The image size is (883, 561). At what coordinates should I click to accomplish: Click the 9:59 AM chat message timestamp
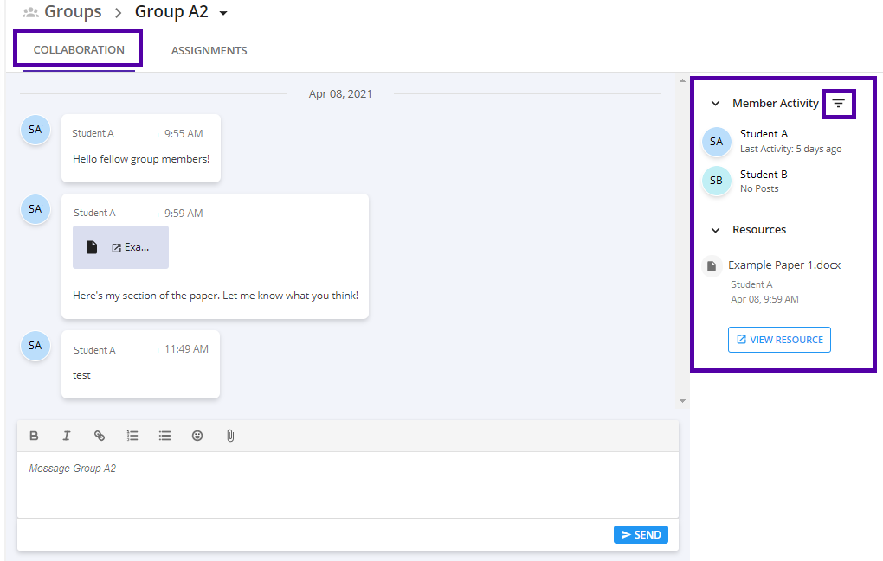184,213
